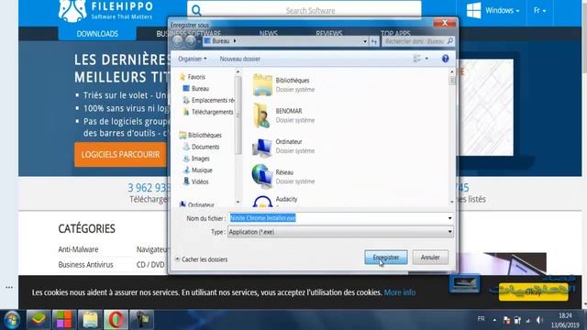The width and height of the screenshot is (587, 330).
Task: Click the file list vertical scrollbar
Action: click(x=452, y=137)
